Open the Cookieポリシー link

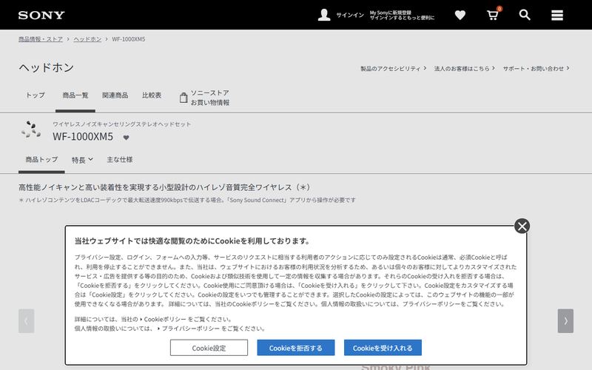pos(165,320)
